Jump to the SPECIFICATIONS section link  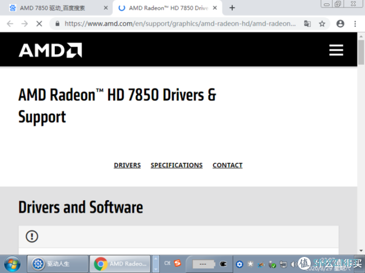pyautogui.click(x=177, y=165)
